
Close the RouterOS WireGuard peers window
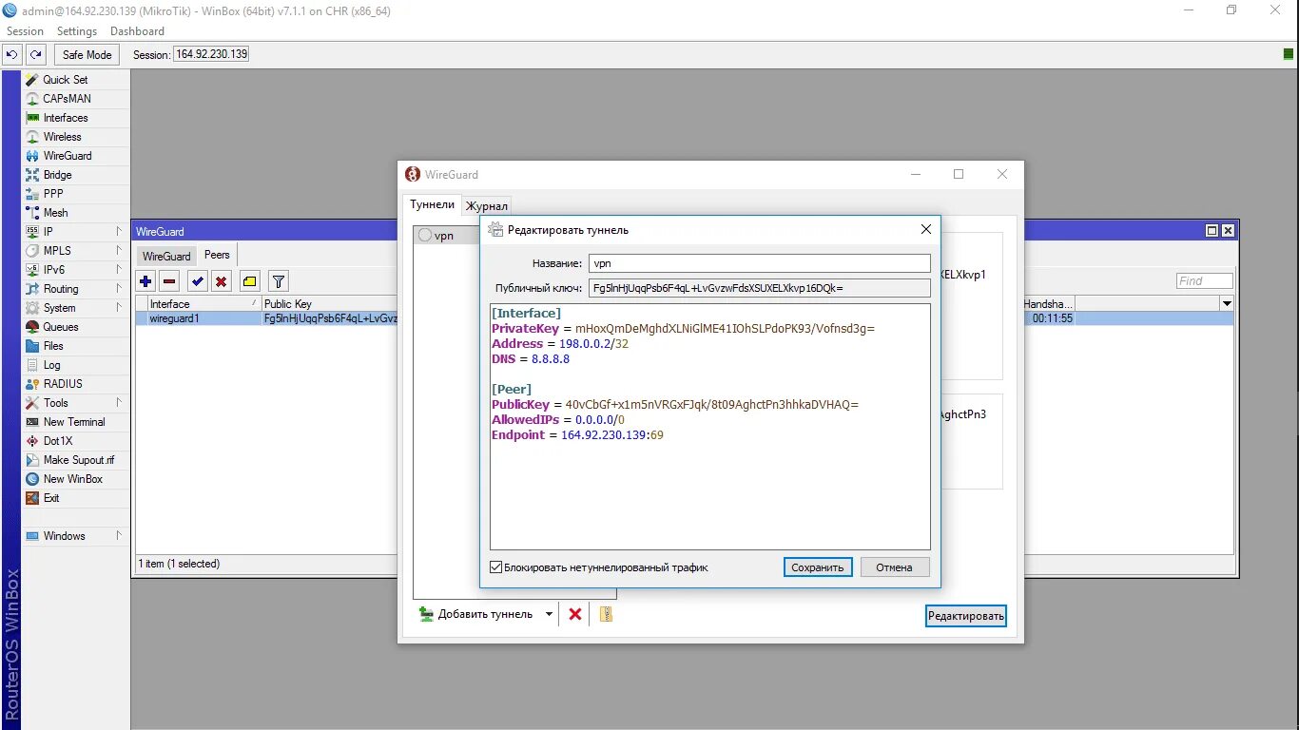point(1228,231)
